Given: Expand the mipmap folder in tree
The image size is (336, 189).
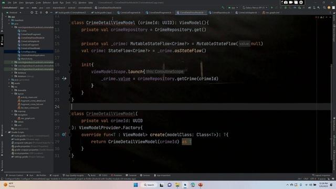Looking at the screenshot, I should pyautogui.click(x=12, y=111).
